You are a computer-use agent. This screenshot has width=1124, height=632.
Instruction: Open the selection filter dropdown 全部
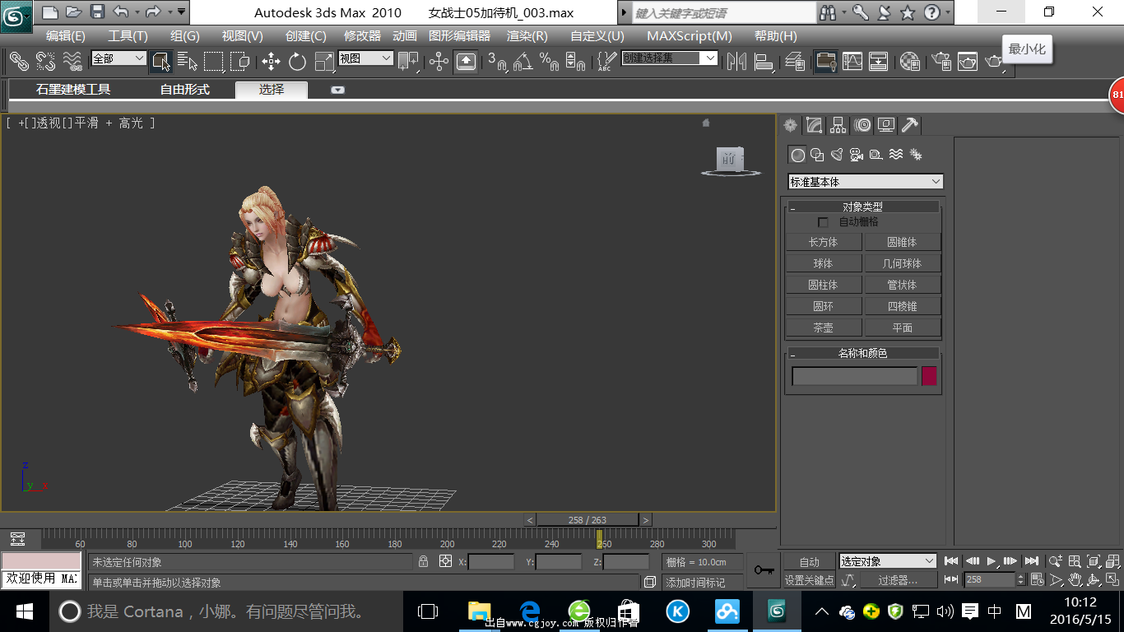118,58
